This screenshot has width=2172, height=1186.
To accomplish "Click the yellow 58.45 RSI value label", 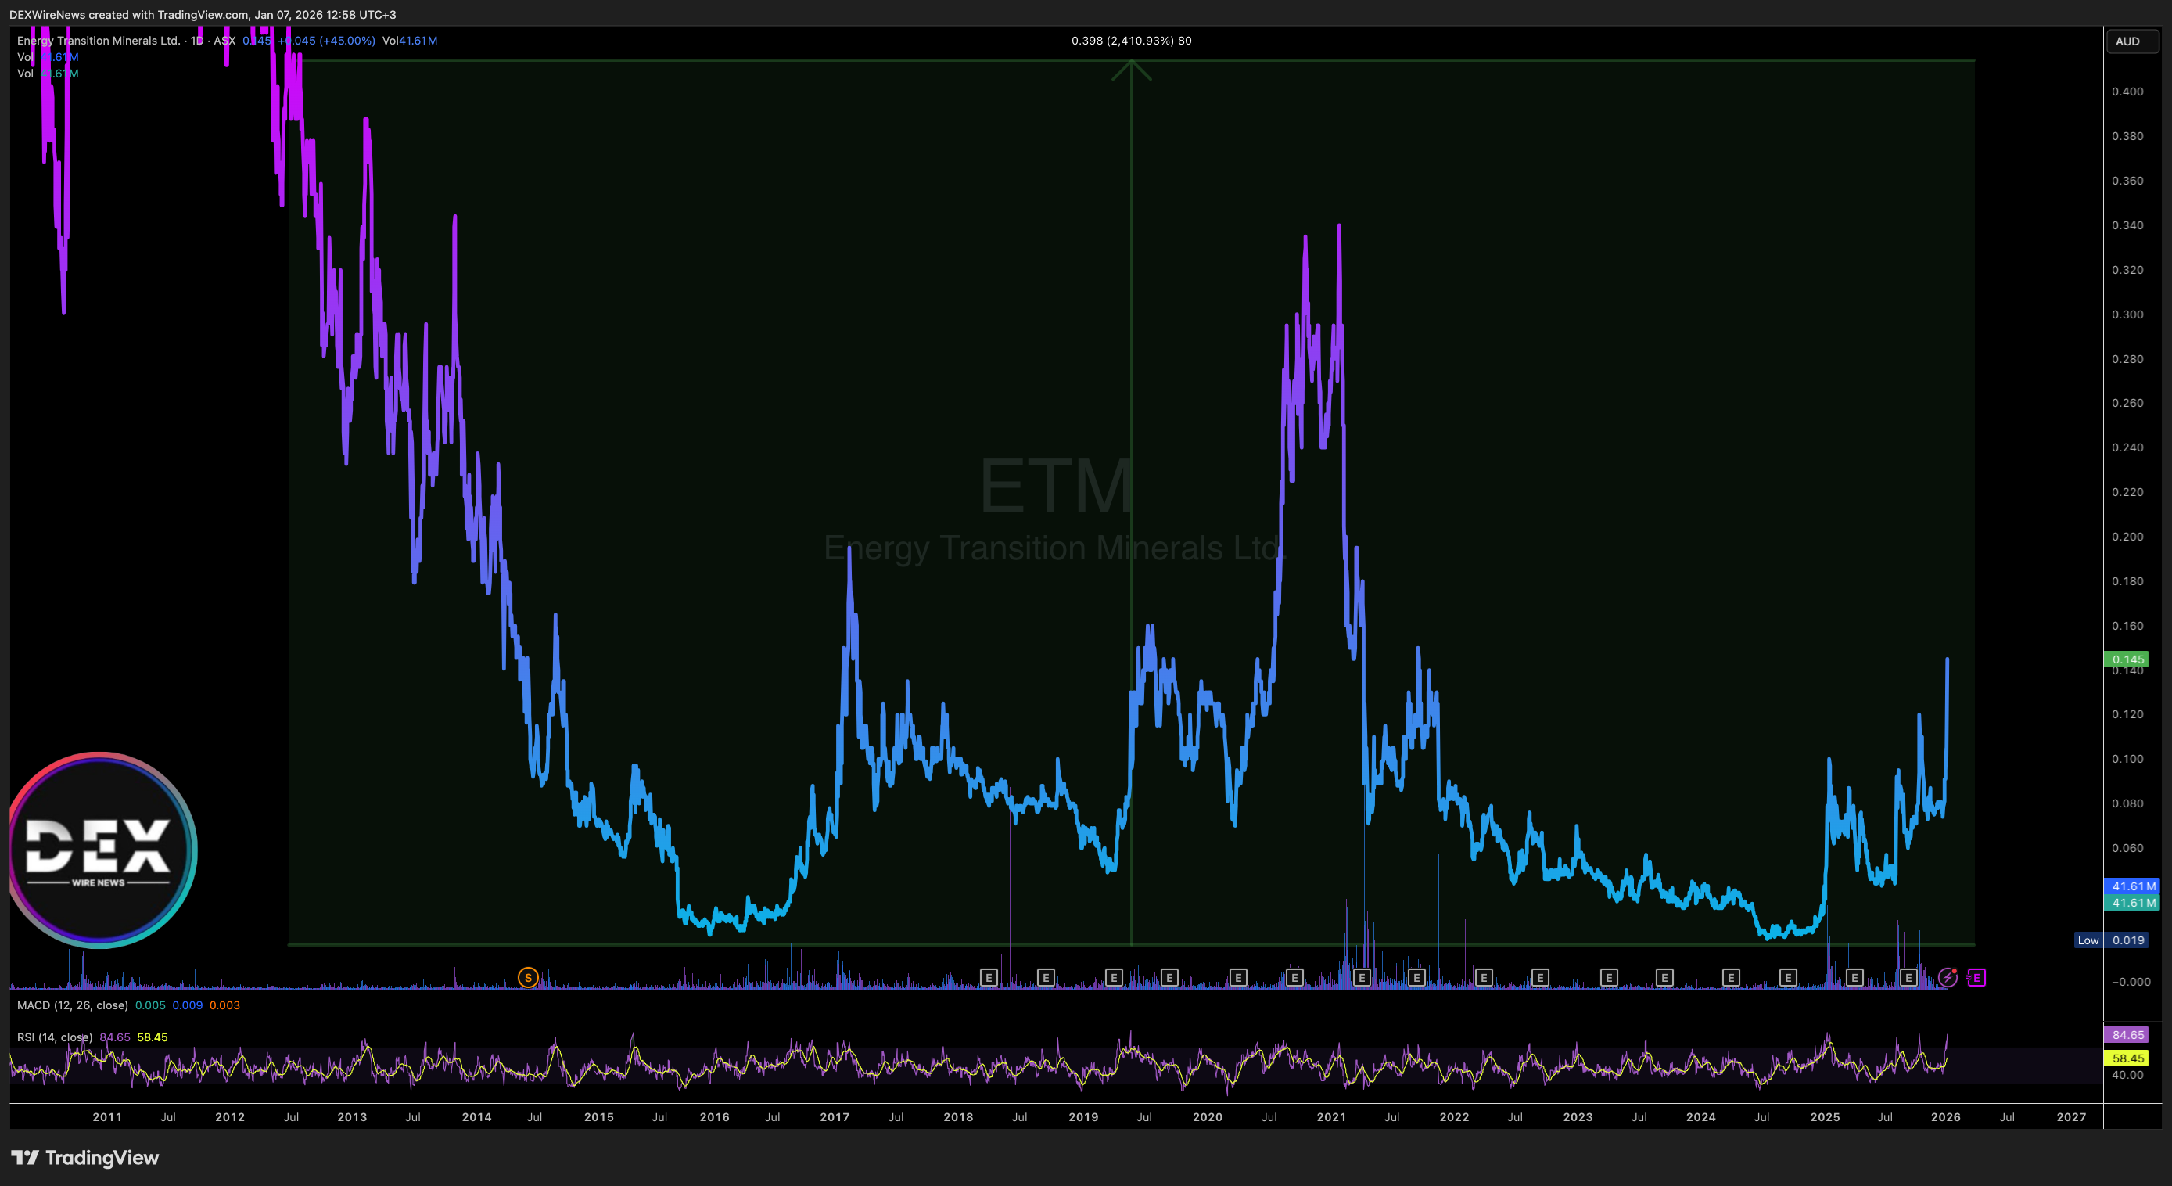I will (2127, 1058).
